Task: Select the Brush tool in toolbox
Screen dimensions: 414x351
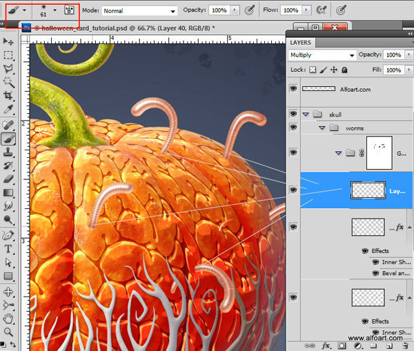Action: click(8, 139)
